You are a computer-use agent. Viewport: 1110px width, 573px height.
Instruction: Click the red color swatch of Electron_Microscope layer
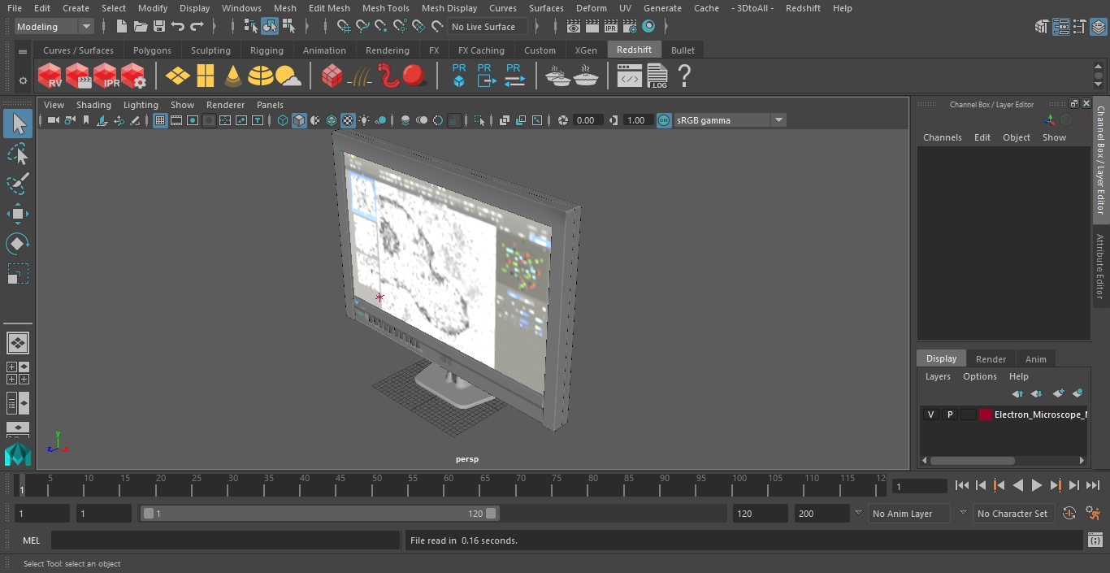coord(986,415)
